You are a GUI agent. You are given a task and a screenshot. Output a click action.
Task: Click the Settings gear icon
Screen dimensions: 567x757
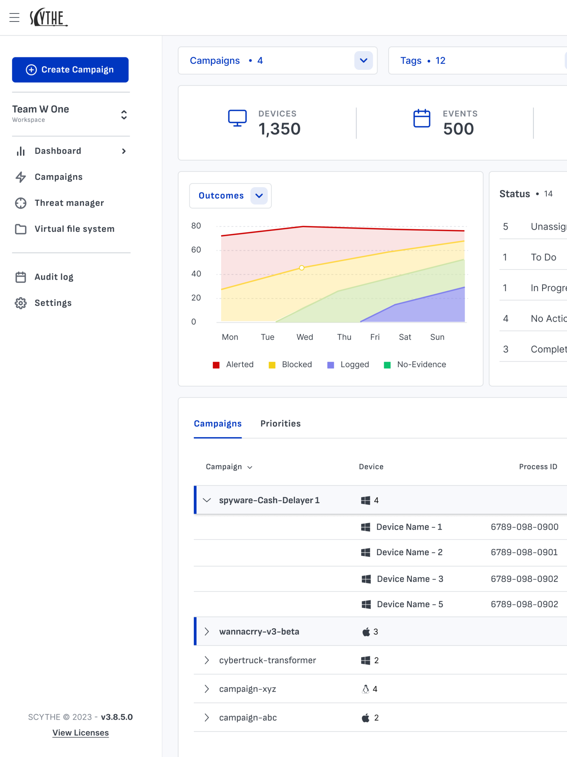pyautogui.click(x=20, y=303)
